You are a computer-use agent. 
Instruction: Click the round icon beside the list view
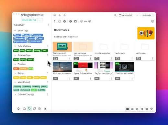click(x=137, y=109)
